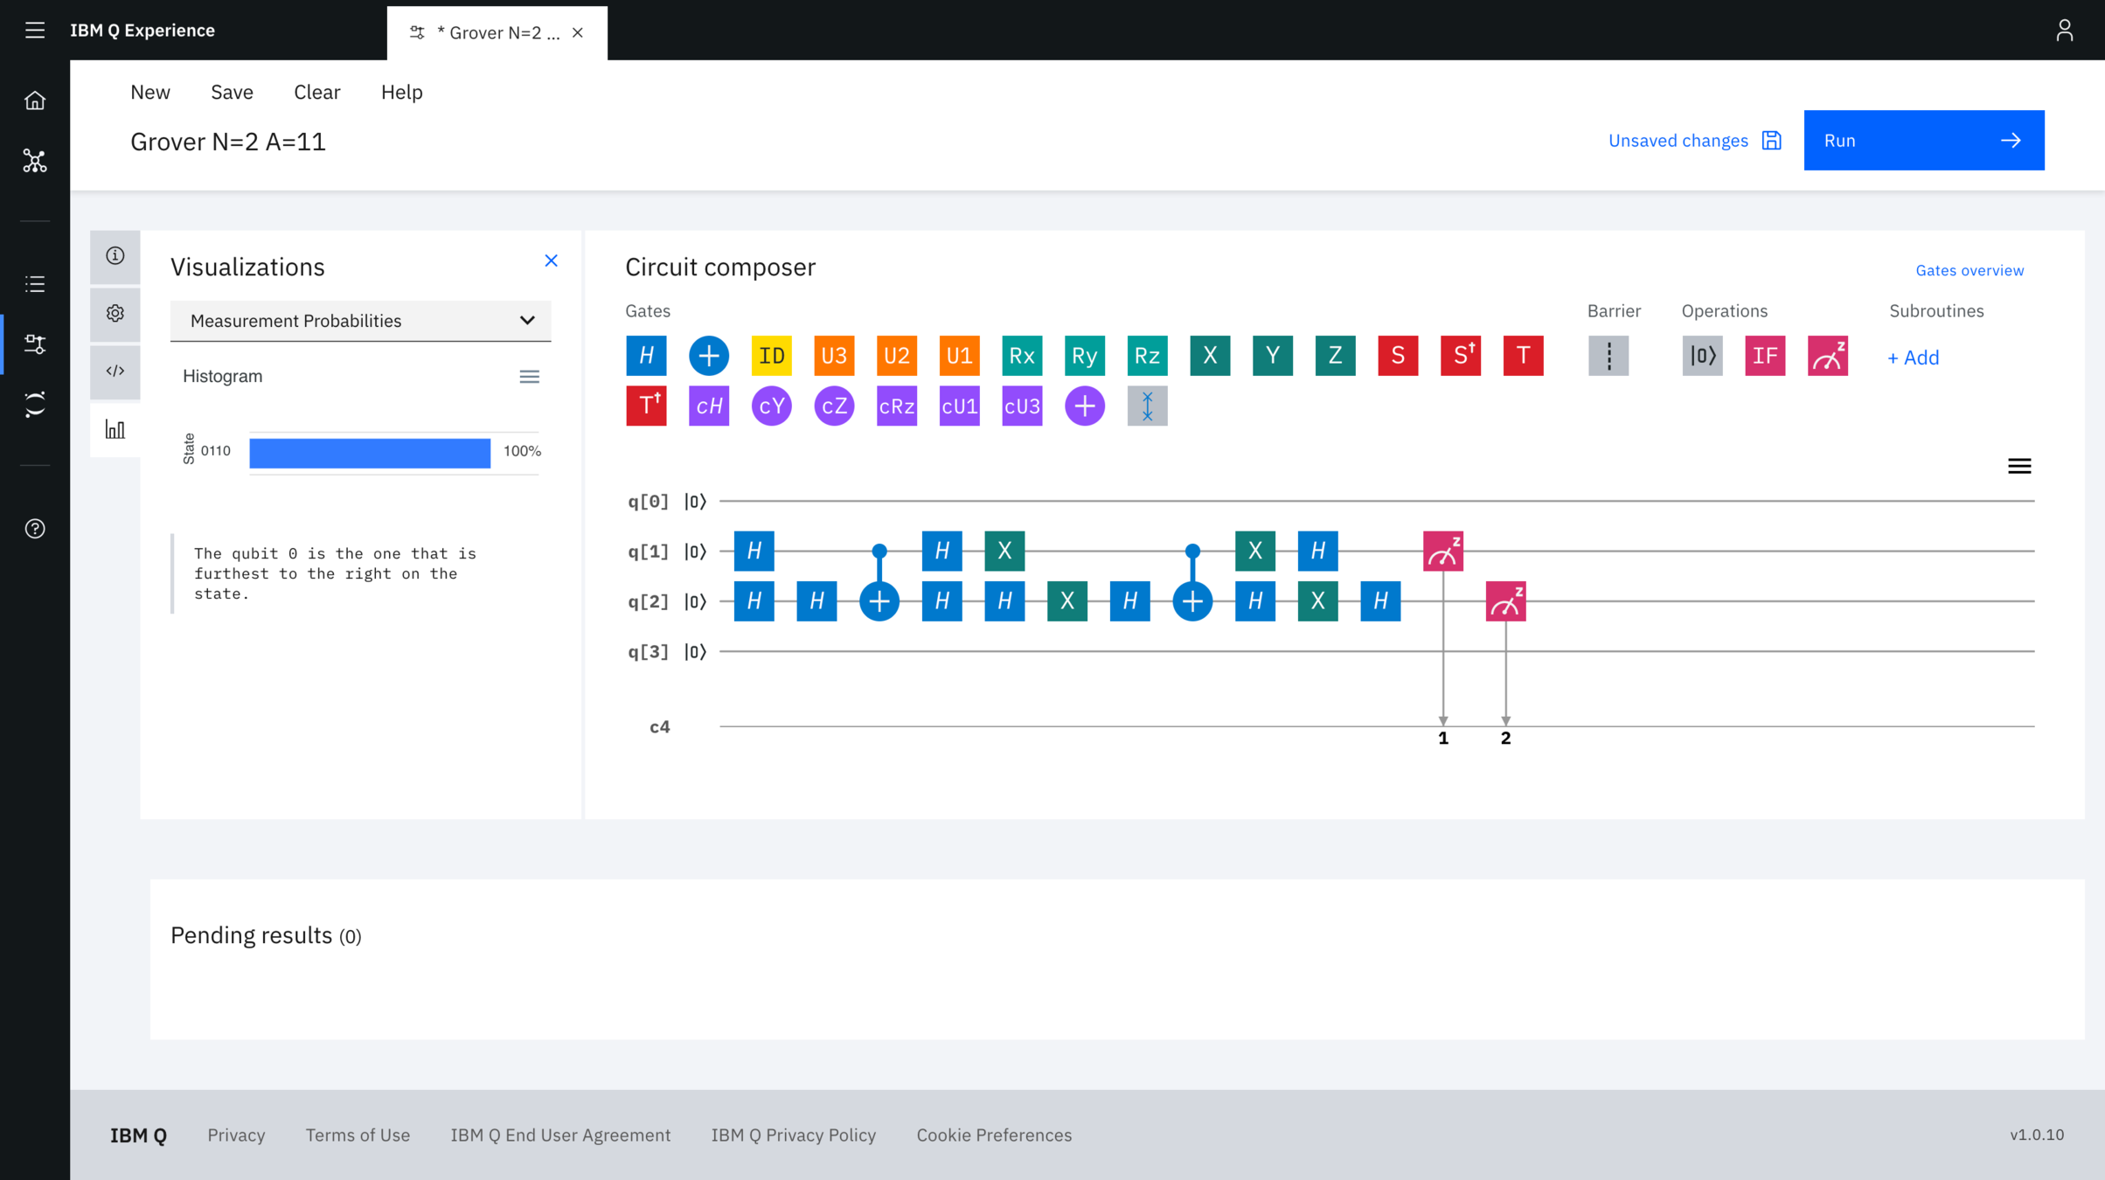
Task: Open the Clear menu item
Action: tap(316, 92)
